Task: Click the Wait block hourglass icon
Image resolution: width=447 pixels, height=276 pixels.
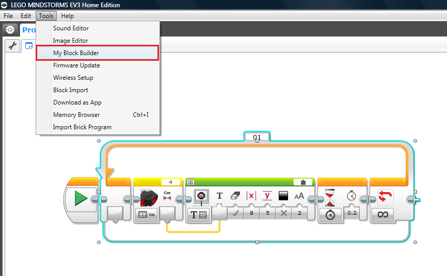Action: (x=330, y=198)
